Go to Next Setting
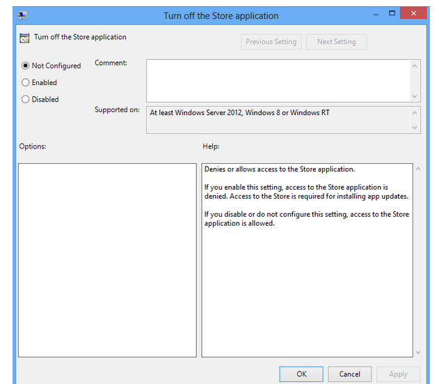 tap(336, 42)
